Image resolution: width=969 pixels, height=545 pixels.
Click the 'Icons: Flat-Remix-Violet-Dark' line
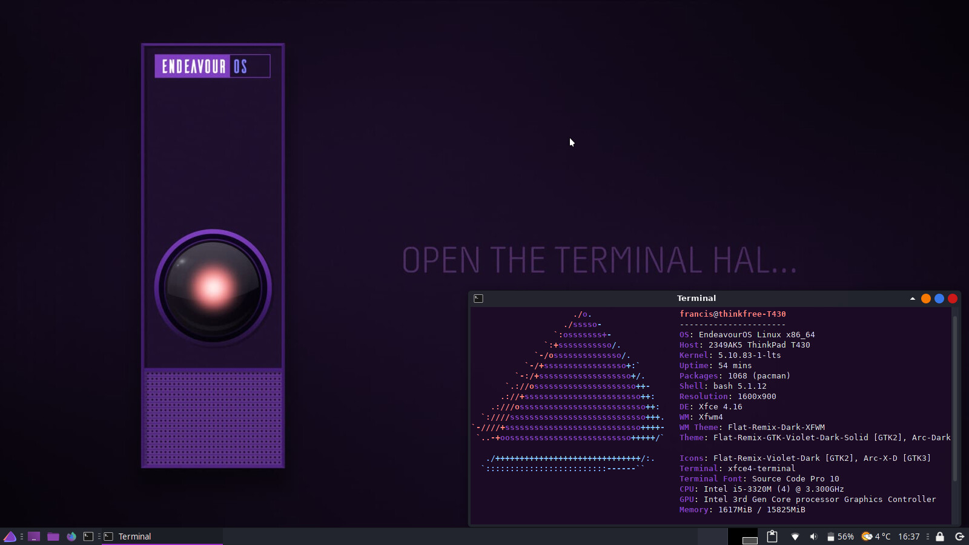tap(805, 458)
